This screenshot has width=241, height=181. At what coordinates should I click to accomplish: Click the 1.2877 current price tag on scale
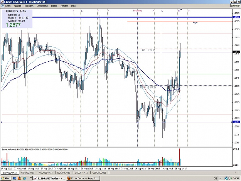236,52
